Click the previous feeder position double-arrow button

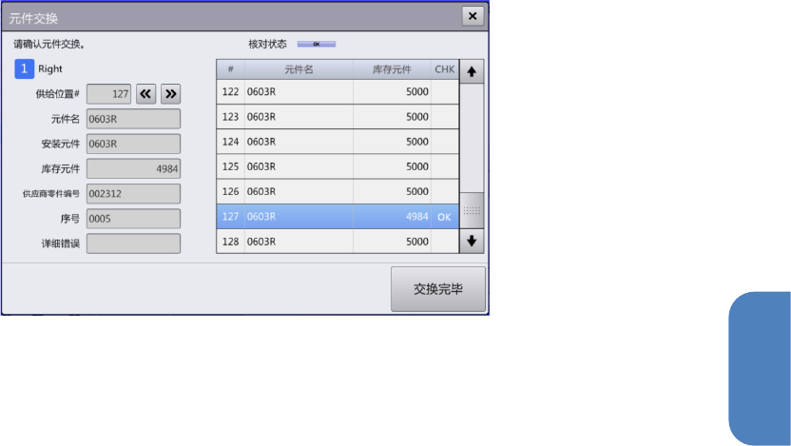(x=145, y=94)
